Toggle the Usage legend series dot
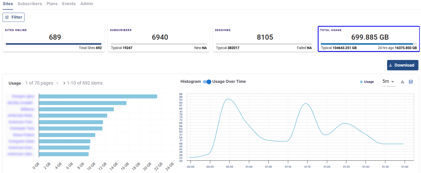421x173 pixels. click(361, 82)
